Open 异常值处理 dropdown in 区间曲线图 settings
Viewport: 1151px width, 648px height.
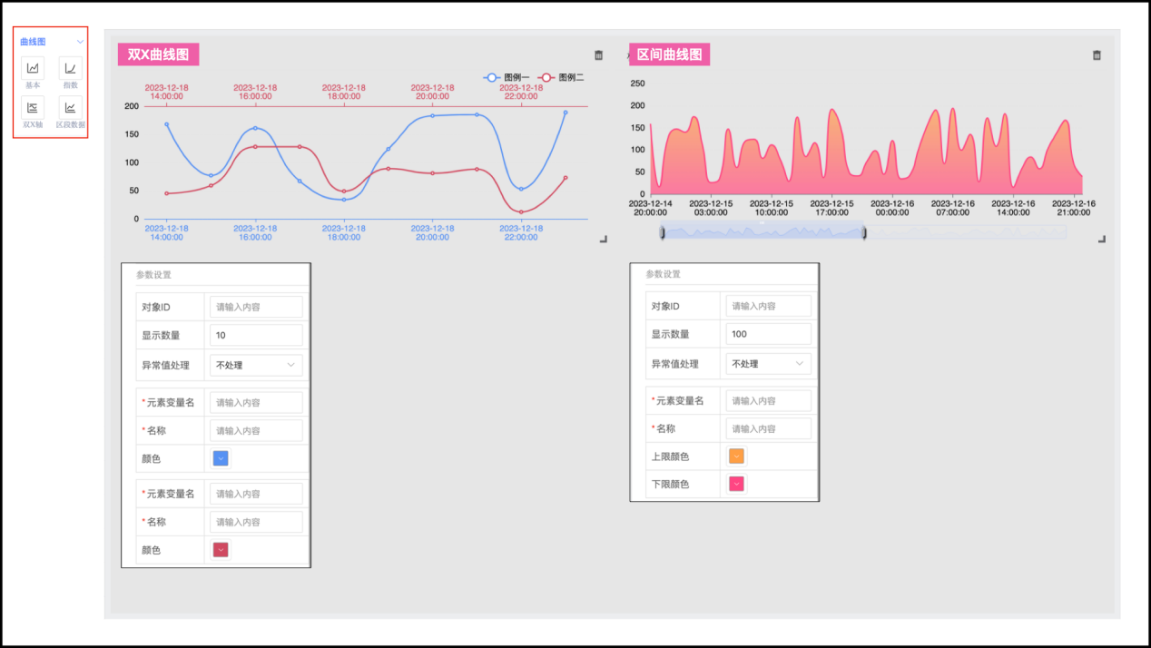pos(768,364)
